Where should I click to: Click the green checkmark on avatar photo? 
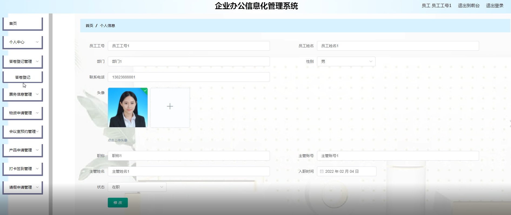click(x=145, y=90)
